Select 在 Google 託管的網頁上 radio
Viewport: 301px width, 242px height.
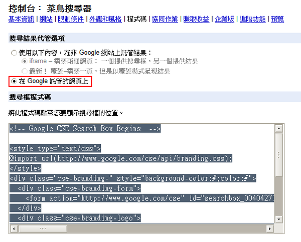[x=14, y=81]
